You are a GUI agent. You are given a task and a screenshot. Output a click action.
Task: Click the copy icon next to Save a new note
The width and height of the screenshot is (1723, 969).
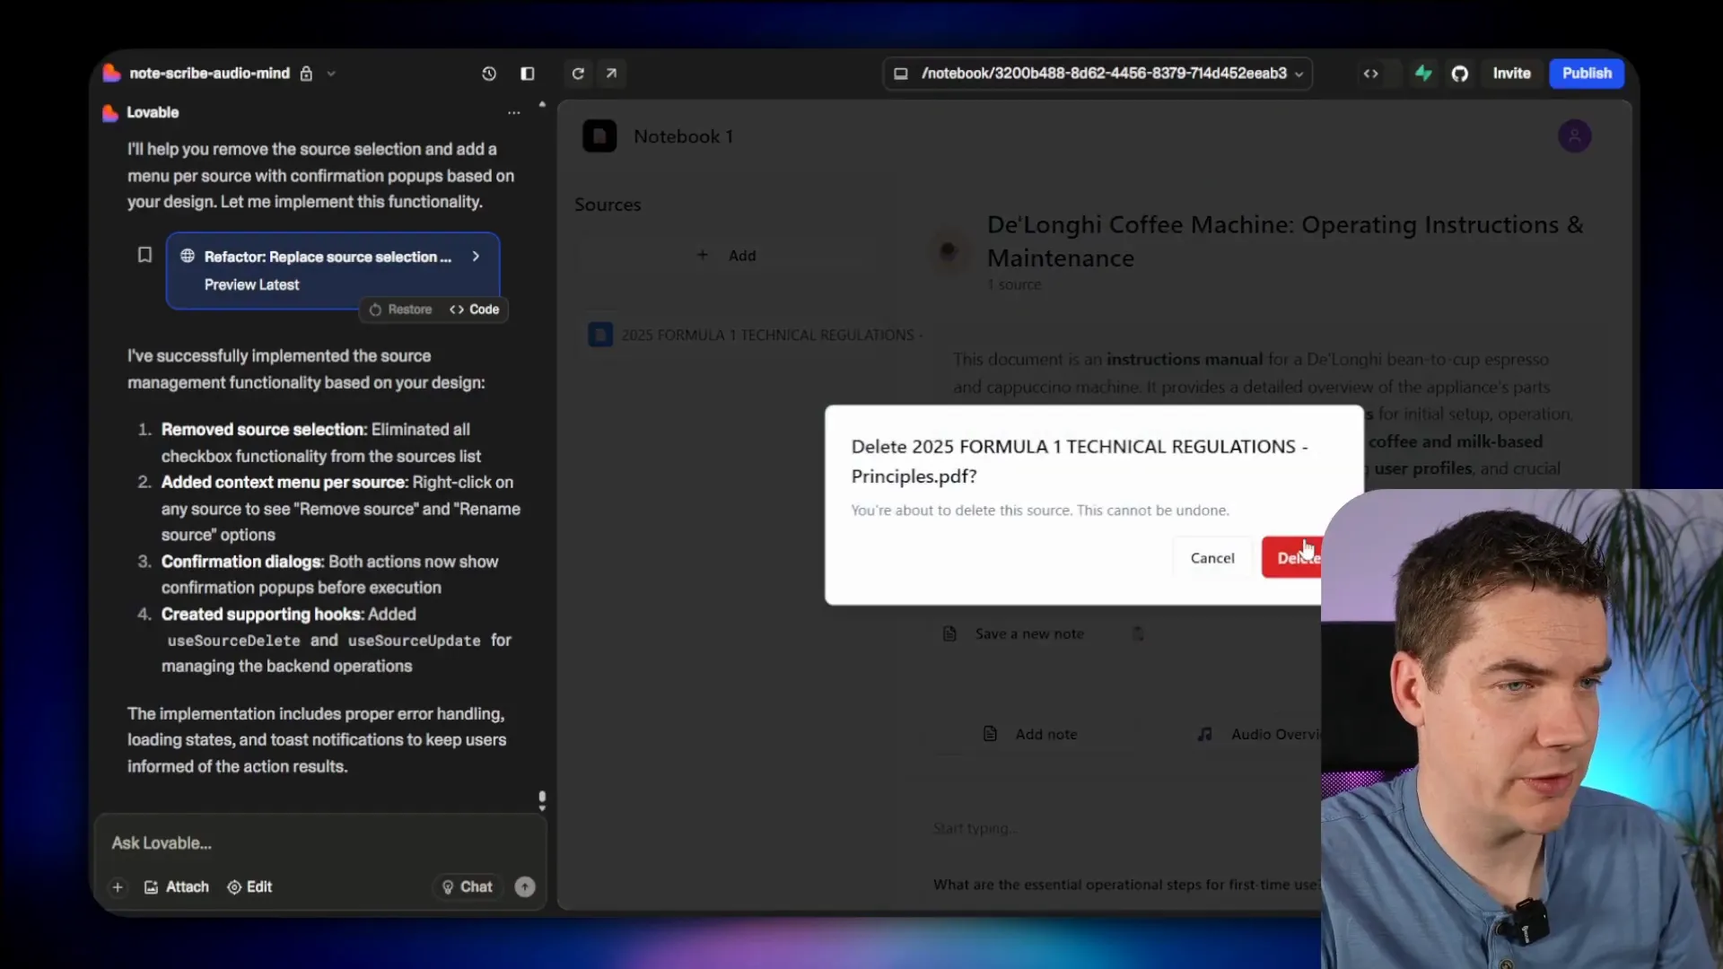tap(1138, 634)
